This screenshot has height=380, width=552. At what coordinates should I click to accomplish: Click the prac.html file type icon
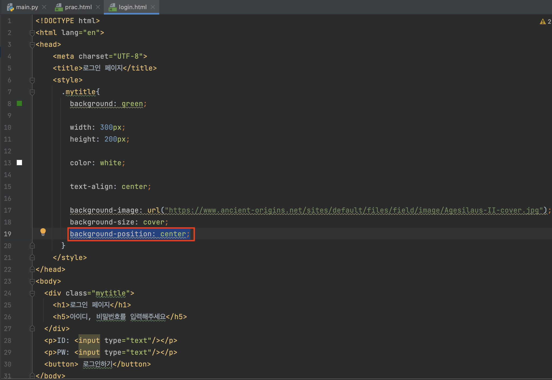click(x=59, y=7)
